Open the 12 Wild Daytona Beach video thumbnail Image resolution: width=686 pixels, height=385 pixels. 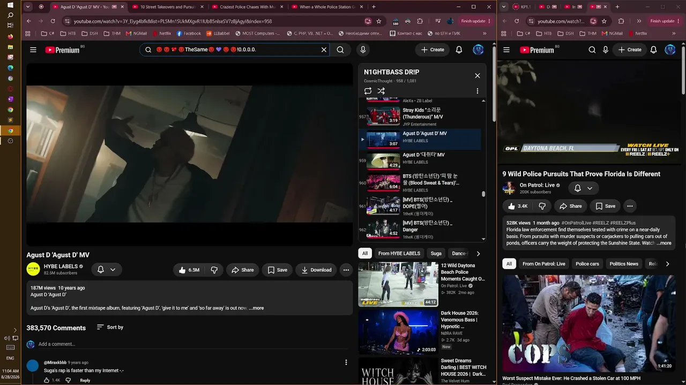click(x=398, y=284)
